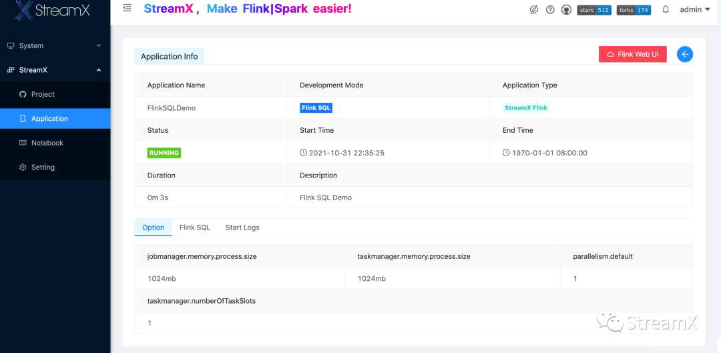
Task: Open the admin user dropdown
Action: coord(695,9)
